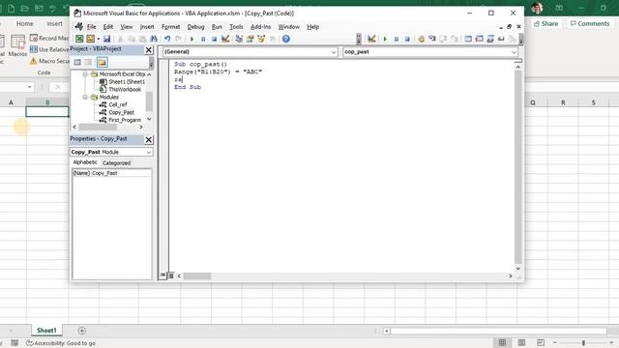Open the Watch Window icon
This screenshot has width=619, height=348.
(x=490, y=39)
